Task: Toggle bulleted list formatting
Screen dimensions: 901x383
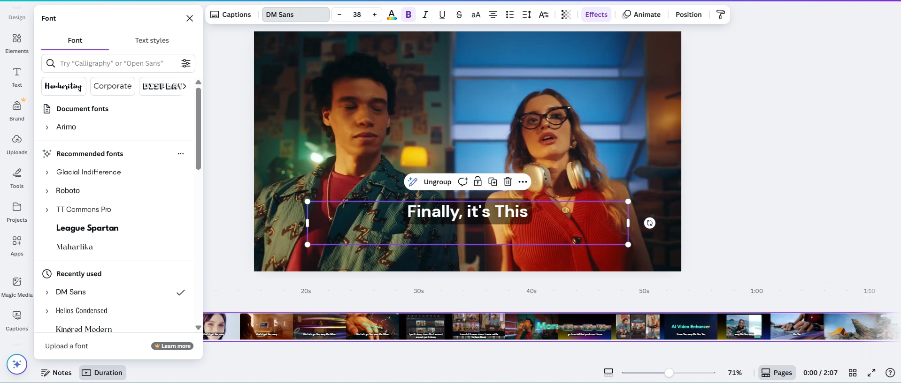Action: (x=510, y=15)
